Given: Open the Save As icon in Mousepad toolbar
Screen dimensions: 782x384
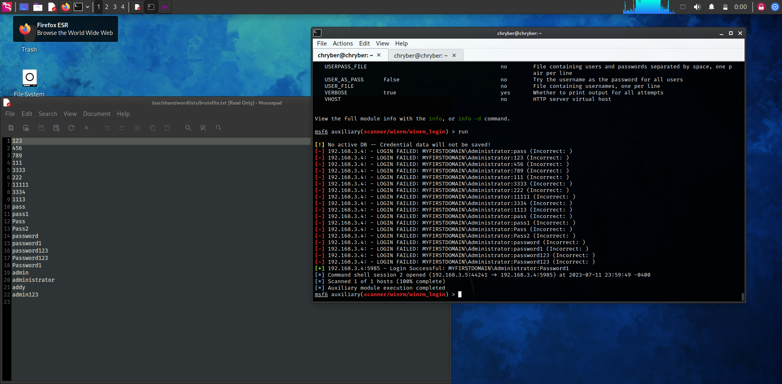Looking at the screenshot, I should [56, 128].
